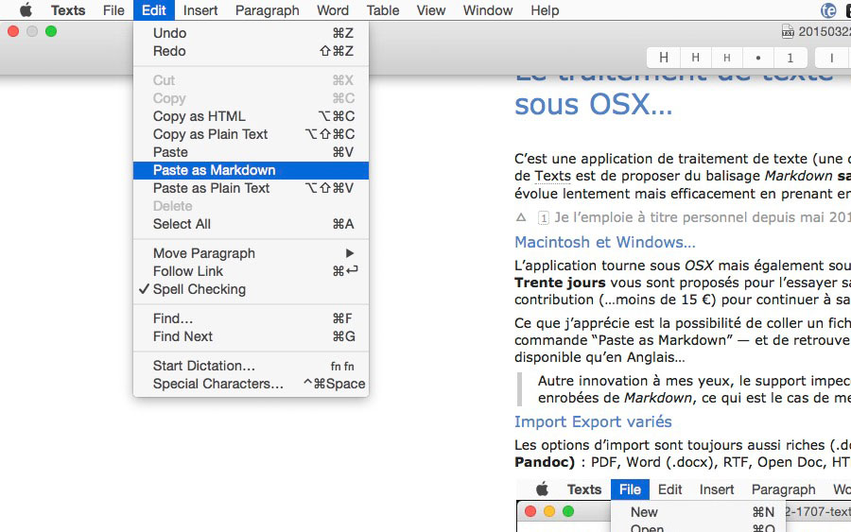Open the Edit menu
Screen dimensions: 851x532
pos(153,10)
